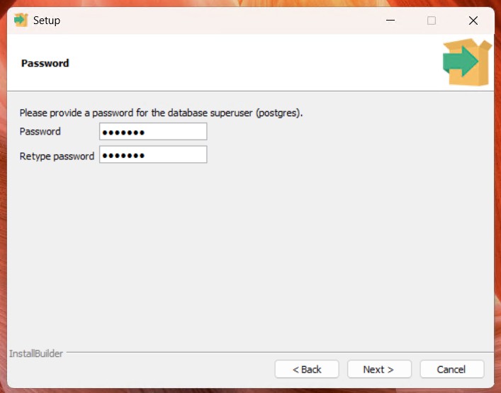The width and height of the screenshot is (501, 393).
Task: Go back with the Back button
Action: tap(307, 369)
